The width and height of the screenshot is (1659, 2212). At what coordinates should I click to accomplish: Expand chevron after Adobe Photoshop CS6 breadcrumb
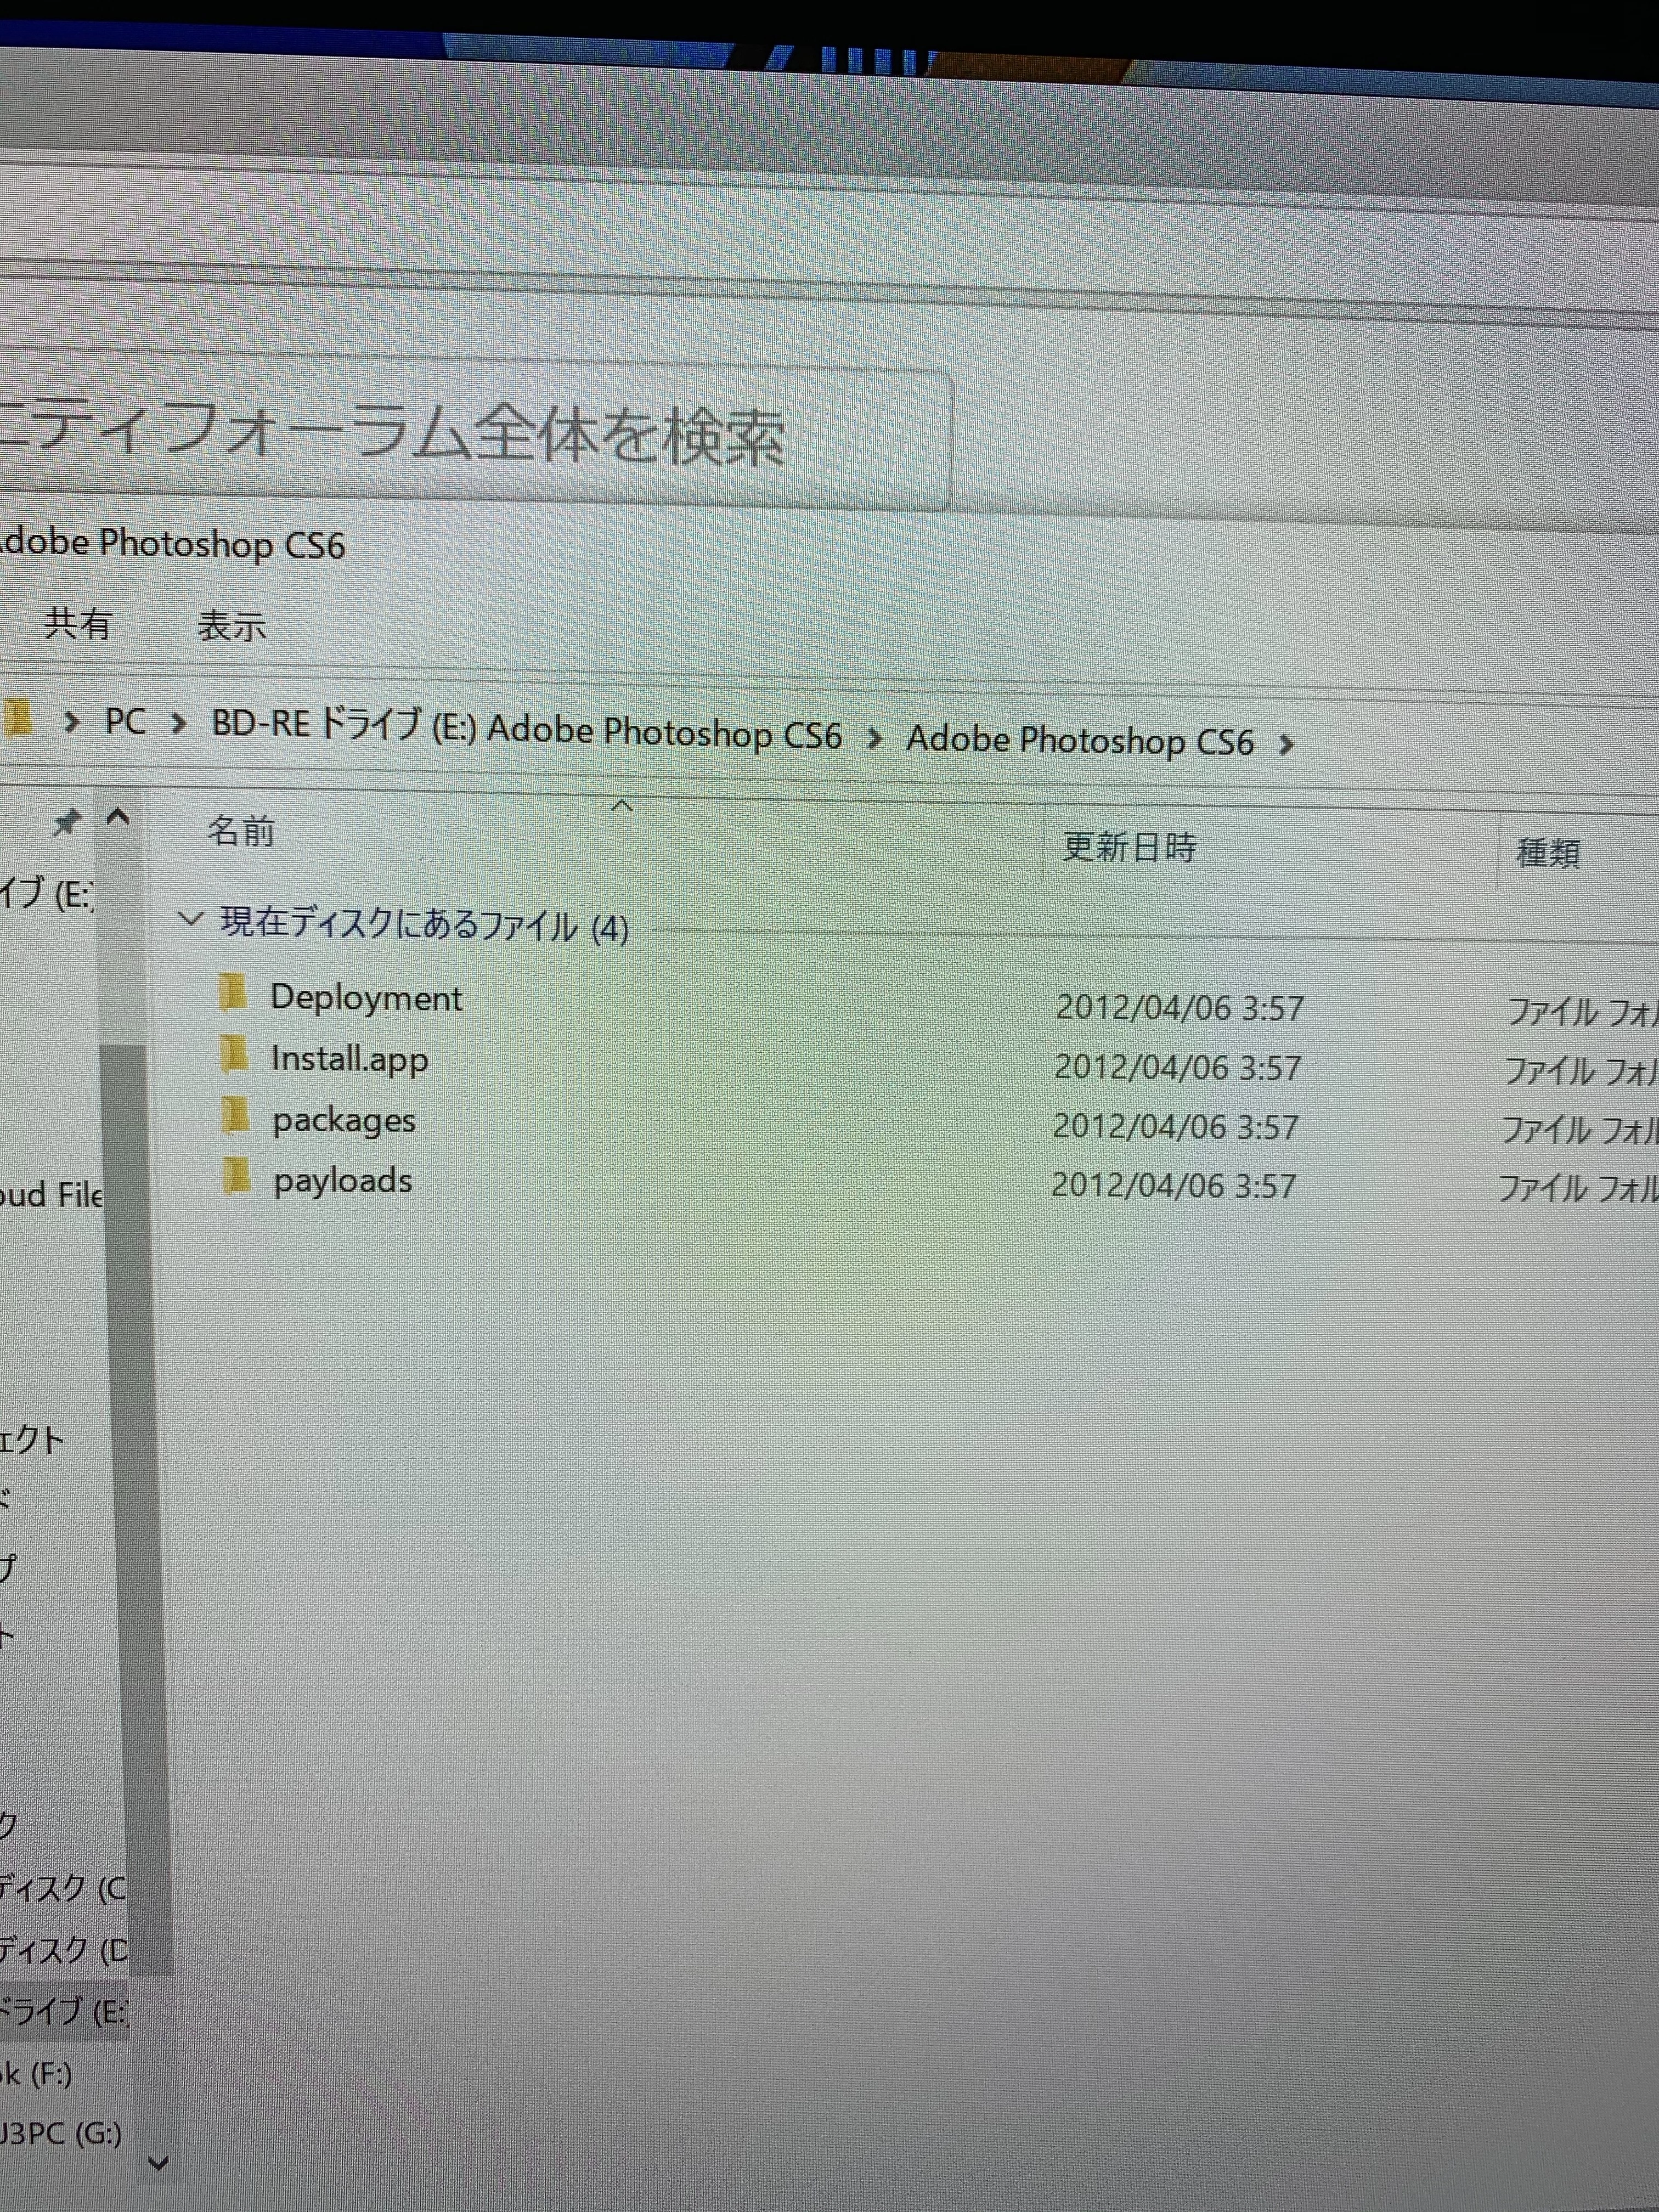click(x=1286, y=745)
